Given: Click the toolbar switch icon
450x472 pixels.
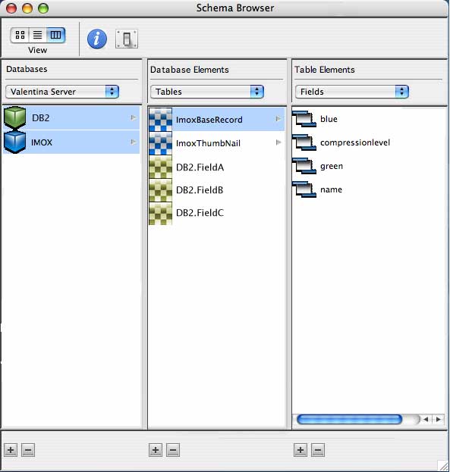Looking at the screenshot, I should 127,39.
